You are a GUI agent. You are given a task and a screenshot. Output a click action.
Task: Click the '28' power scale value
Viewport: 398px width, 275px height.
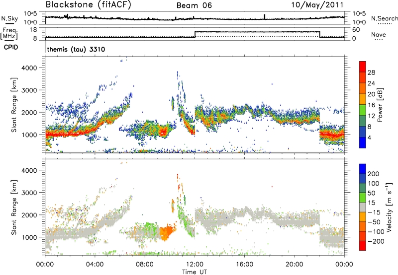(x=371, y=72)
